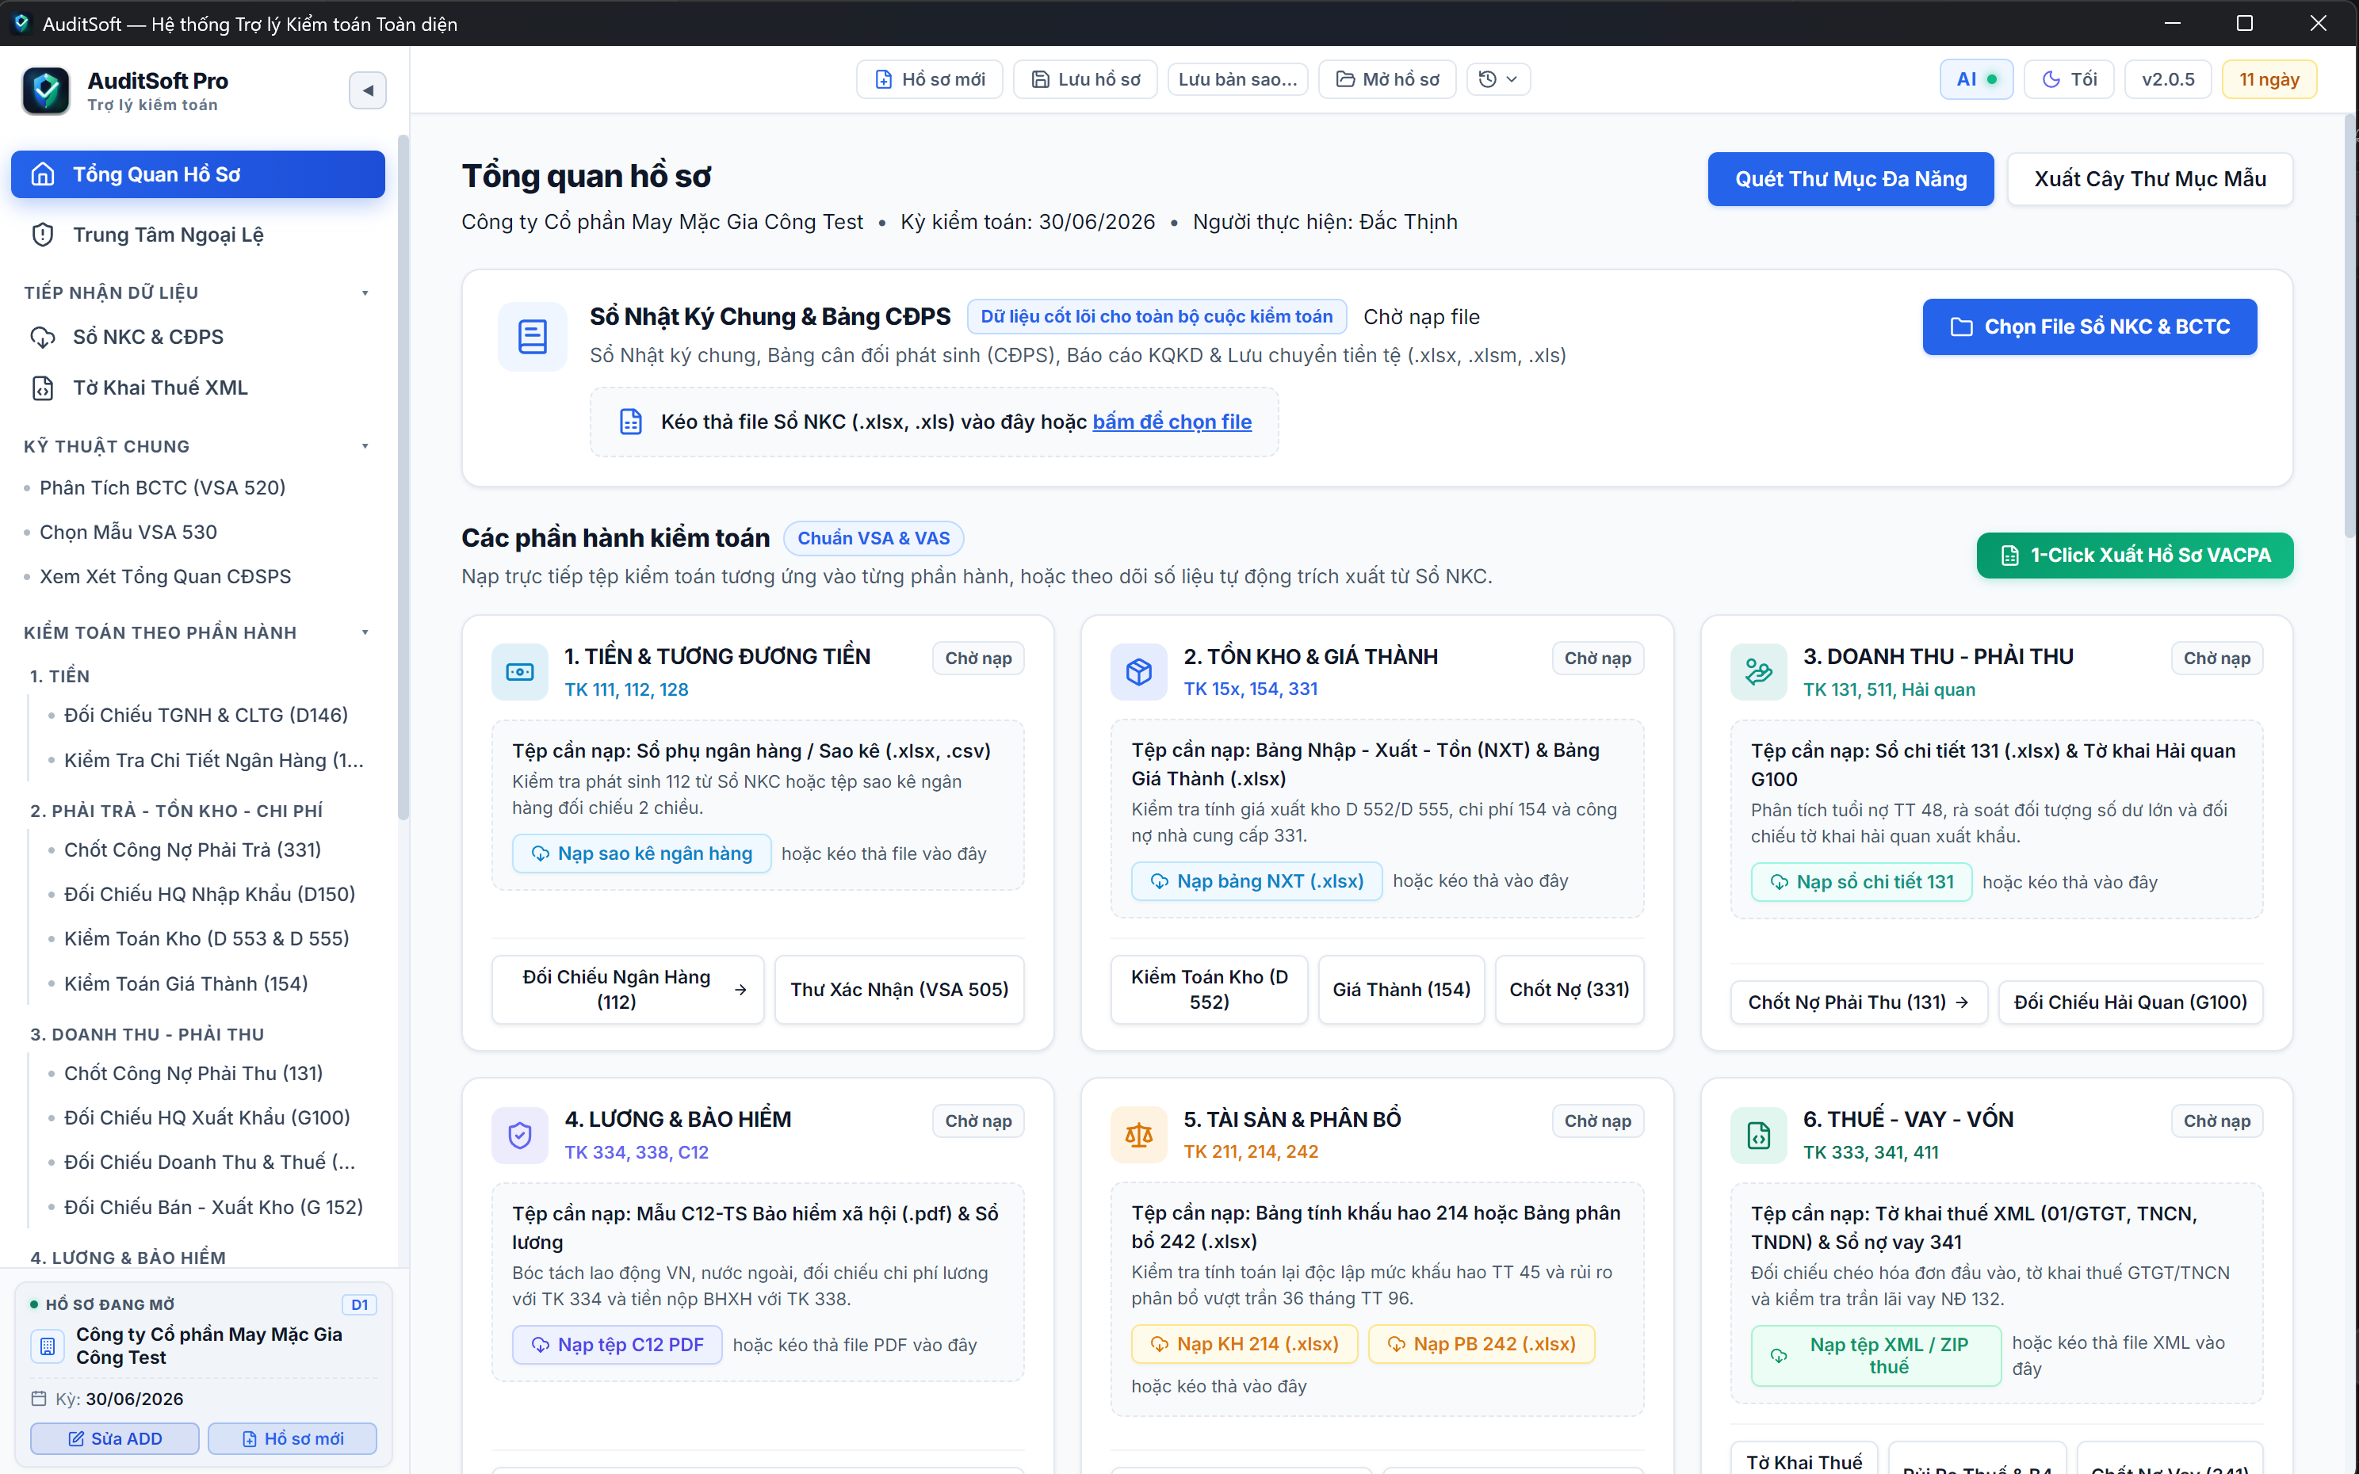The image size is (2359, 1474).
Task: Click Xuất Cây Thư Mục Mẫu button
Action: (2150, 179)
